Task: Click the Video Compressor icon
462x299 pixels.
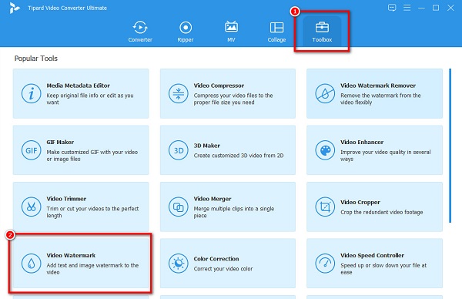Action: pos(179,93)
